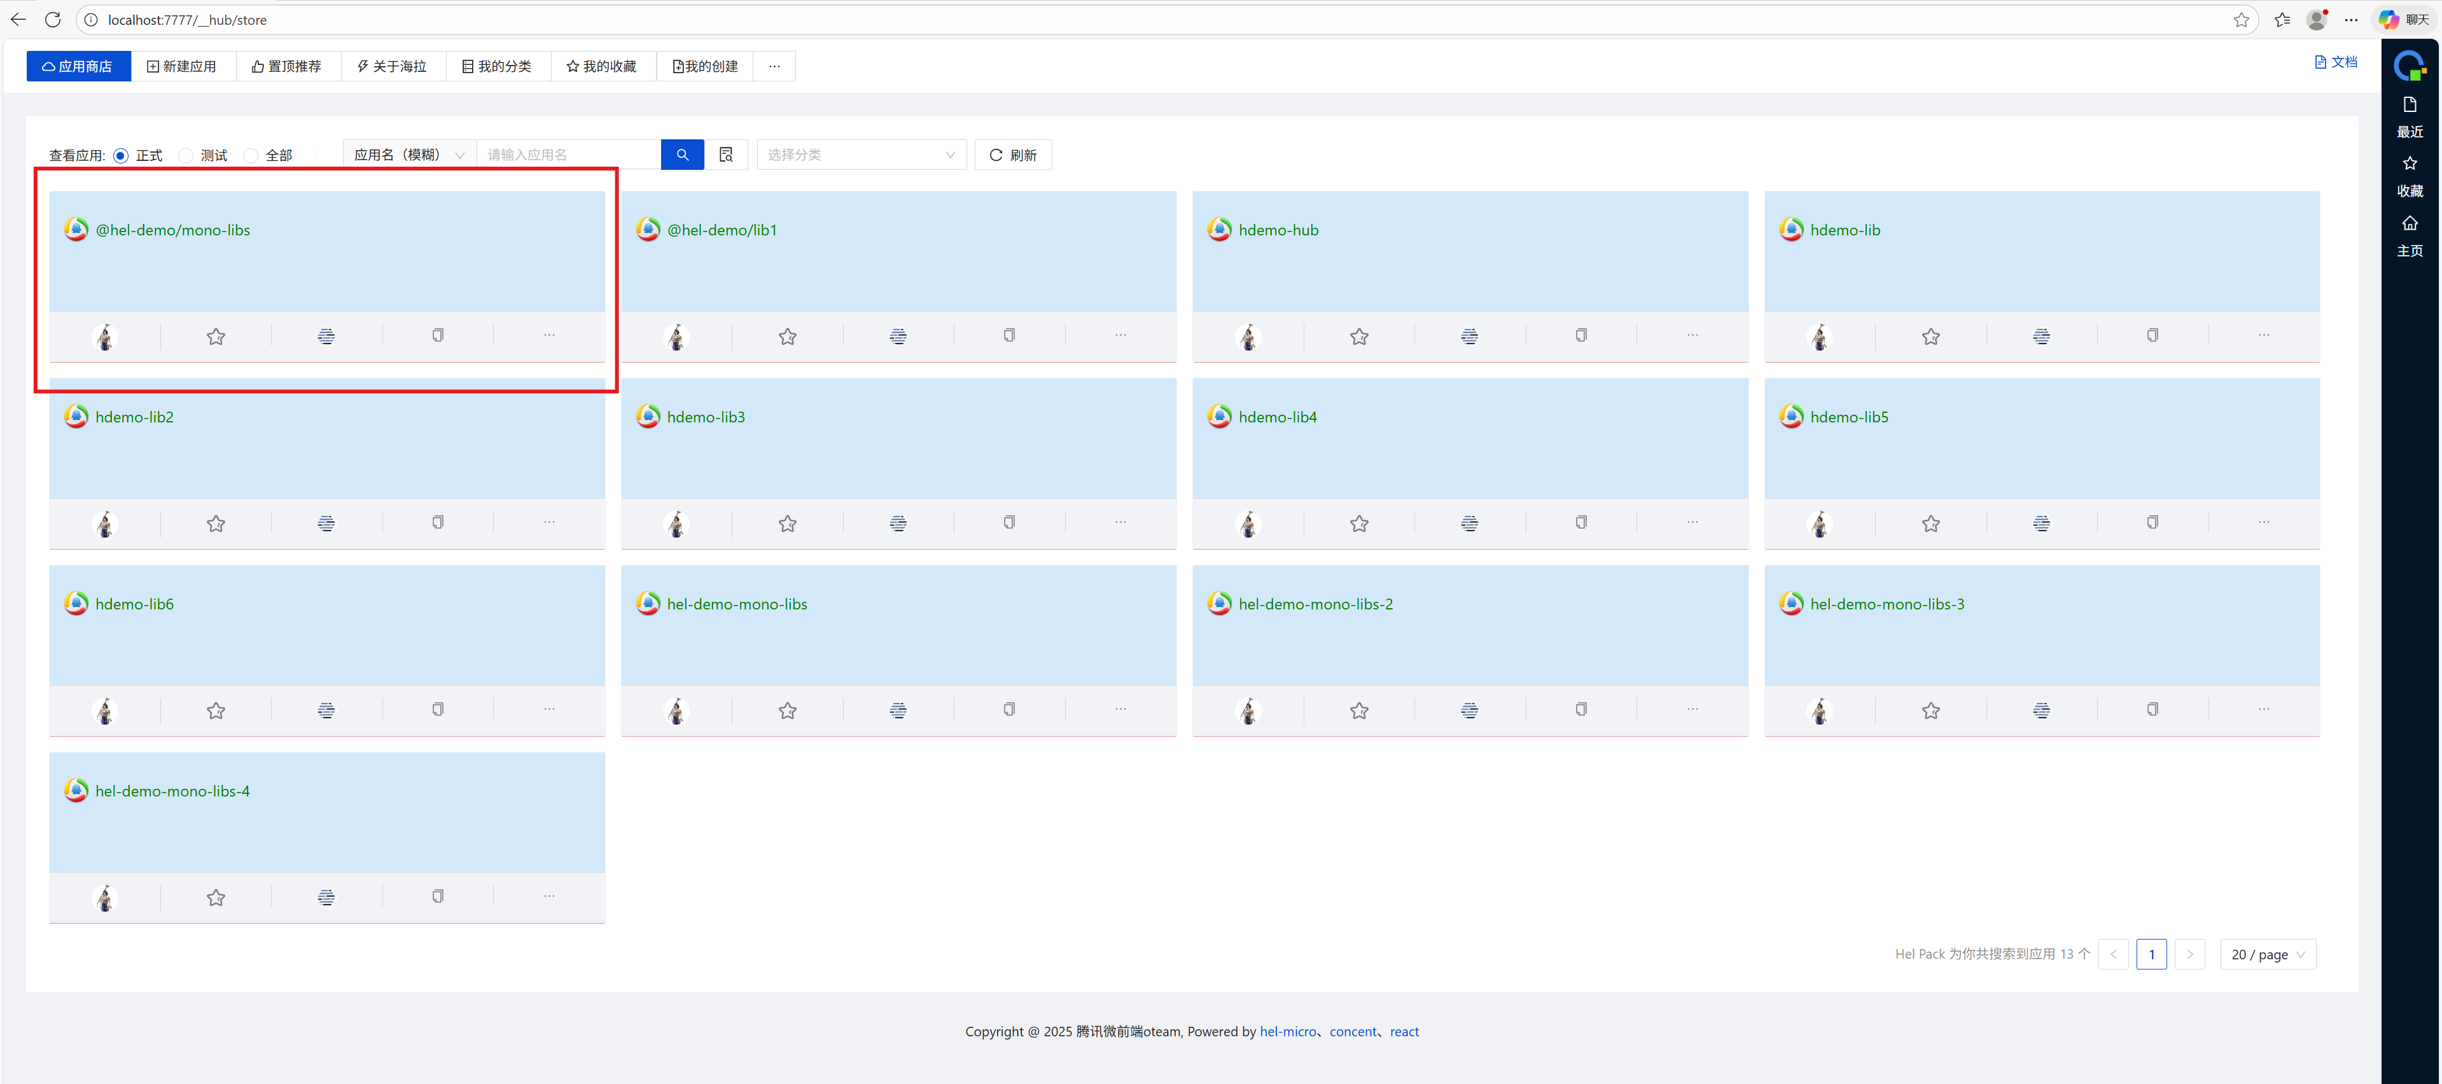Image resolution: width=2442 pixels, height=1084 pixels.
Task: Click owner avatar on hdemo-lib6 card
Action: 105,710
